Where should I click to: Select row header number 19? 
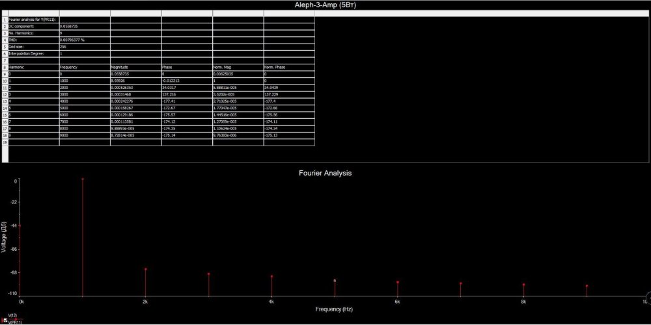[5, 142]
